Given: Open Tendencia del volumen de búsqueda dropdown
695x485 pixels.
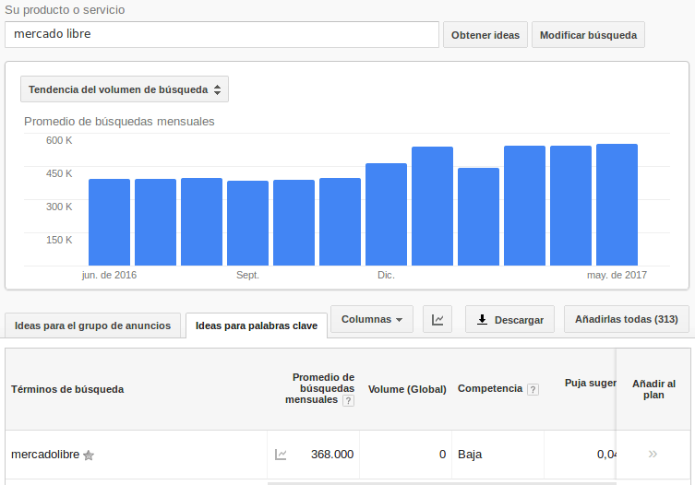Looking at the screenshot, I should pyautogui.click(x=125, y=89).
